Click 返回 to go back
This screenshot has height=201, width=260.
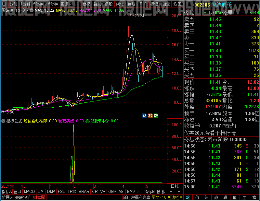pos(177,4)
